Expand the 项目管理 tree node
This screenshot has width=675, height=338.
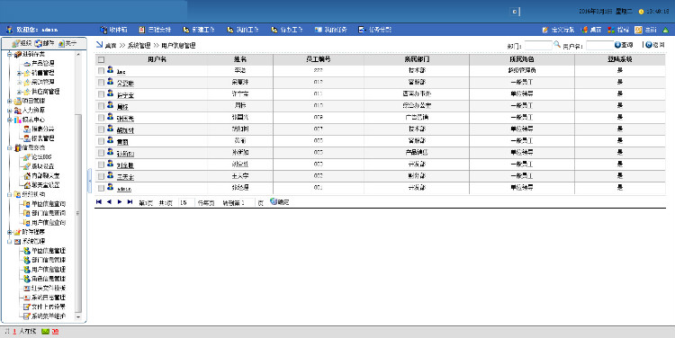point(10,101)
